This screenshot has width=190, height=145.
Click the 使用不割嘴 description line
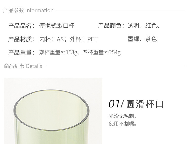pyautogui.click(x=123, y=124)
